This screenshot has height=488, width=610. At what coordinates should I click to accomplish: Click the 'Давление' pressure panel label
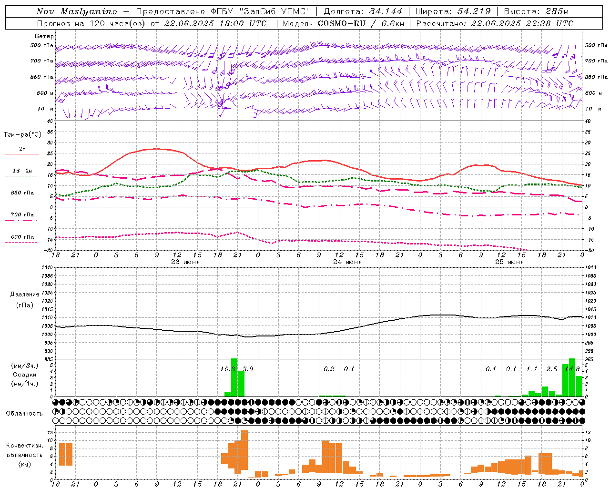point(25,295)
